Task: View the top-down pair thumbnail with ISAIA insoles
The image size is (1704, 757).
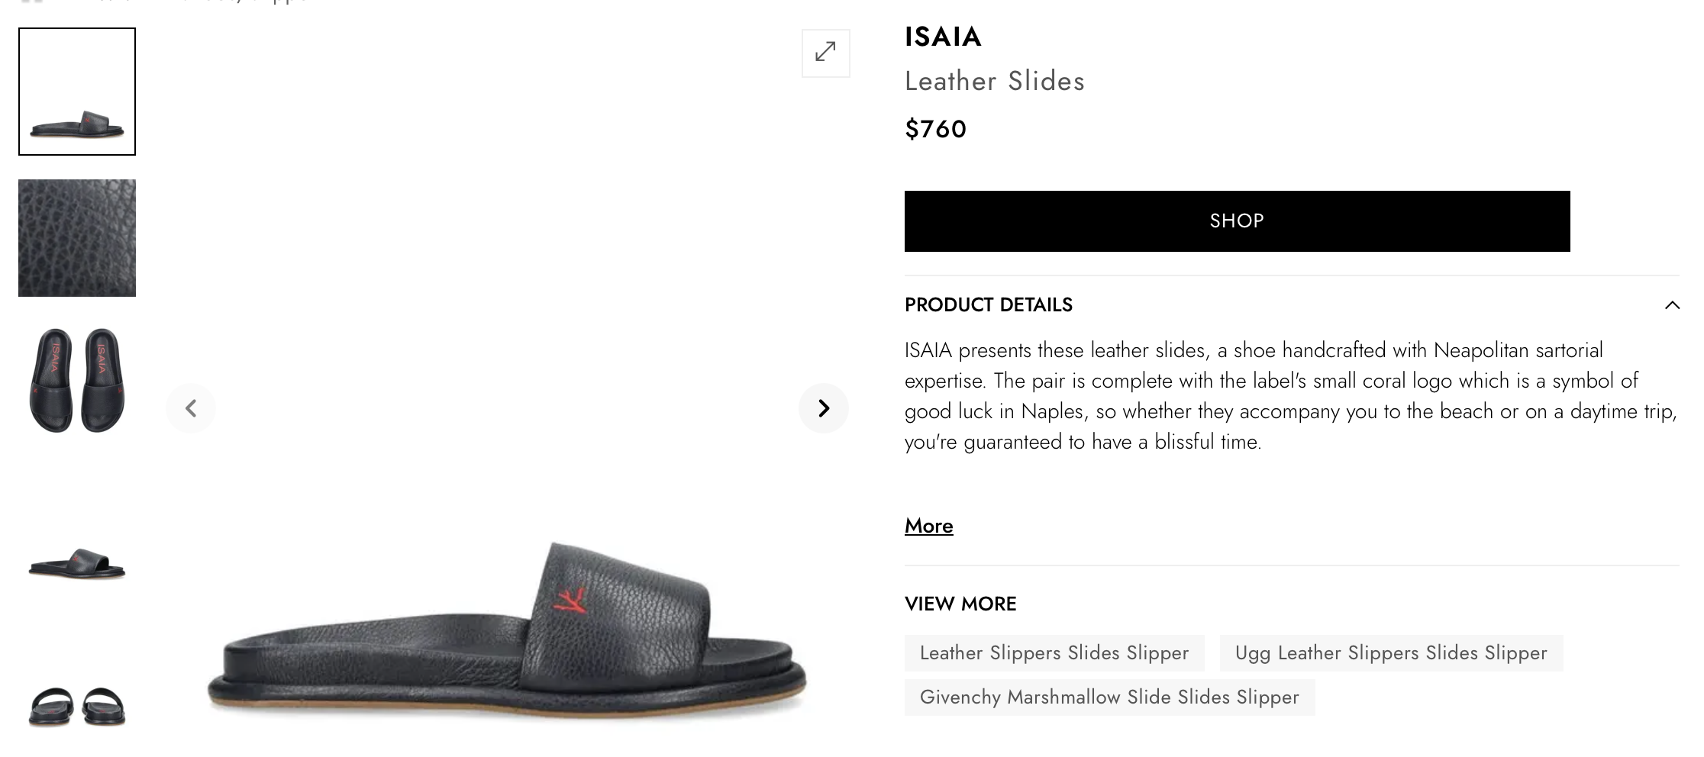Action: (77, 380)
